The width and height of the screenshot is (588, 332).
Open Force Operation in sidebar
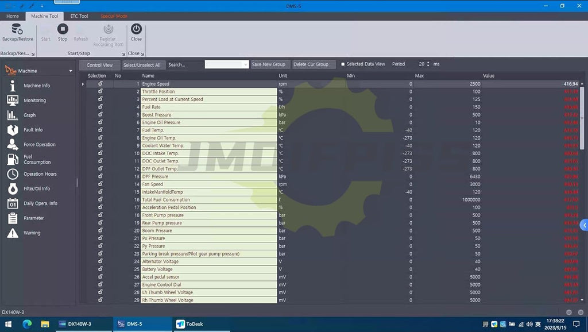(x=40, y=144)
